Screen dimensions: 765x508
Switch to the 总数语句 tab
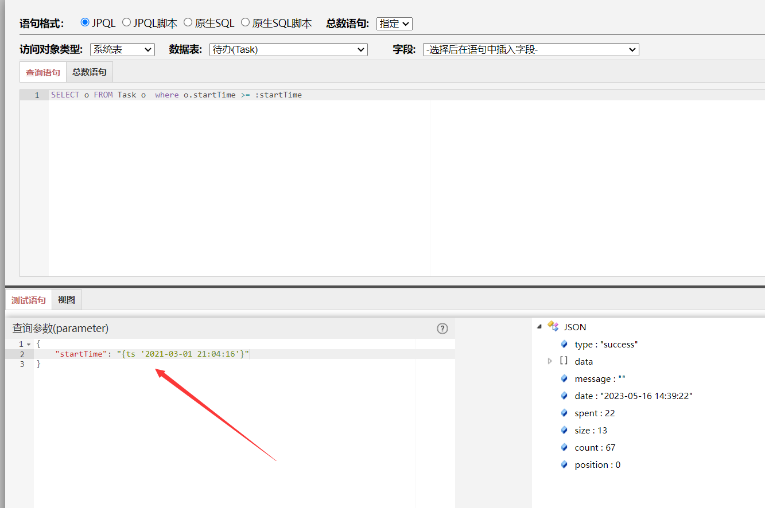coord(90,72)
